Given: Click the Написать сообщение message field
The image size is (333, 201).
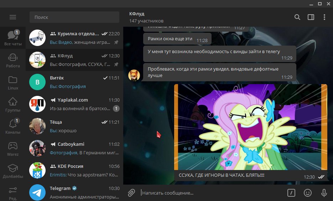Looking at the screenshot, I should (212, 193).
